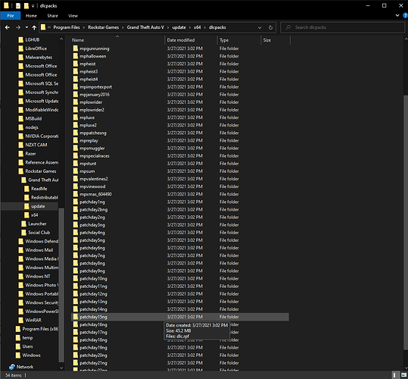
Task: Refresh the dlcpacks folder view
Action: click(x=270, y=27)
